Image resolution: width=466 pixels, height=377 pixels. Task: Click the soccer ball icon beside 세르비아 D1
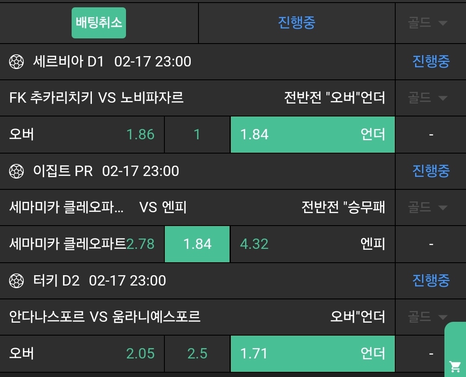point(16,62)
